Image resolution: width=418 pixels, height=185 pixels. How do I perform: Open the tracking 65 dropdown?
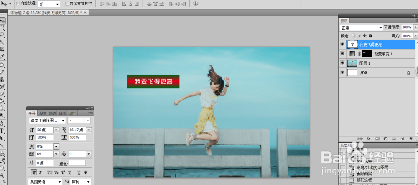tap(56, 154)
